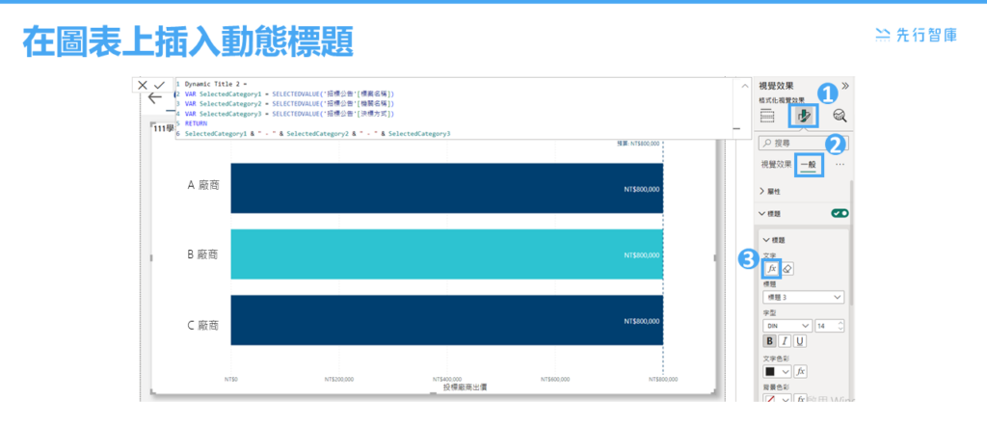The image size is (987, 428).
Task: Click the NT$600,000 x-axis tick label
Action: 555,380
